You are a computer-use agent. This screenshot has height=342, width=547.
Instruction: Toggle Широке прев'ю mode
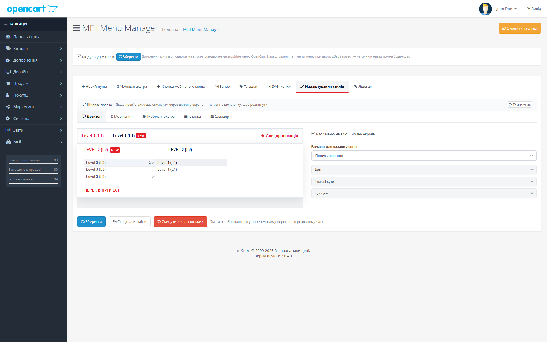coord(97,105)
